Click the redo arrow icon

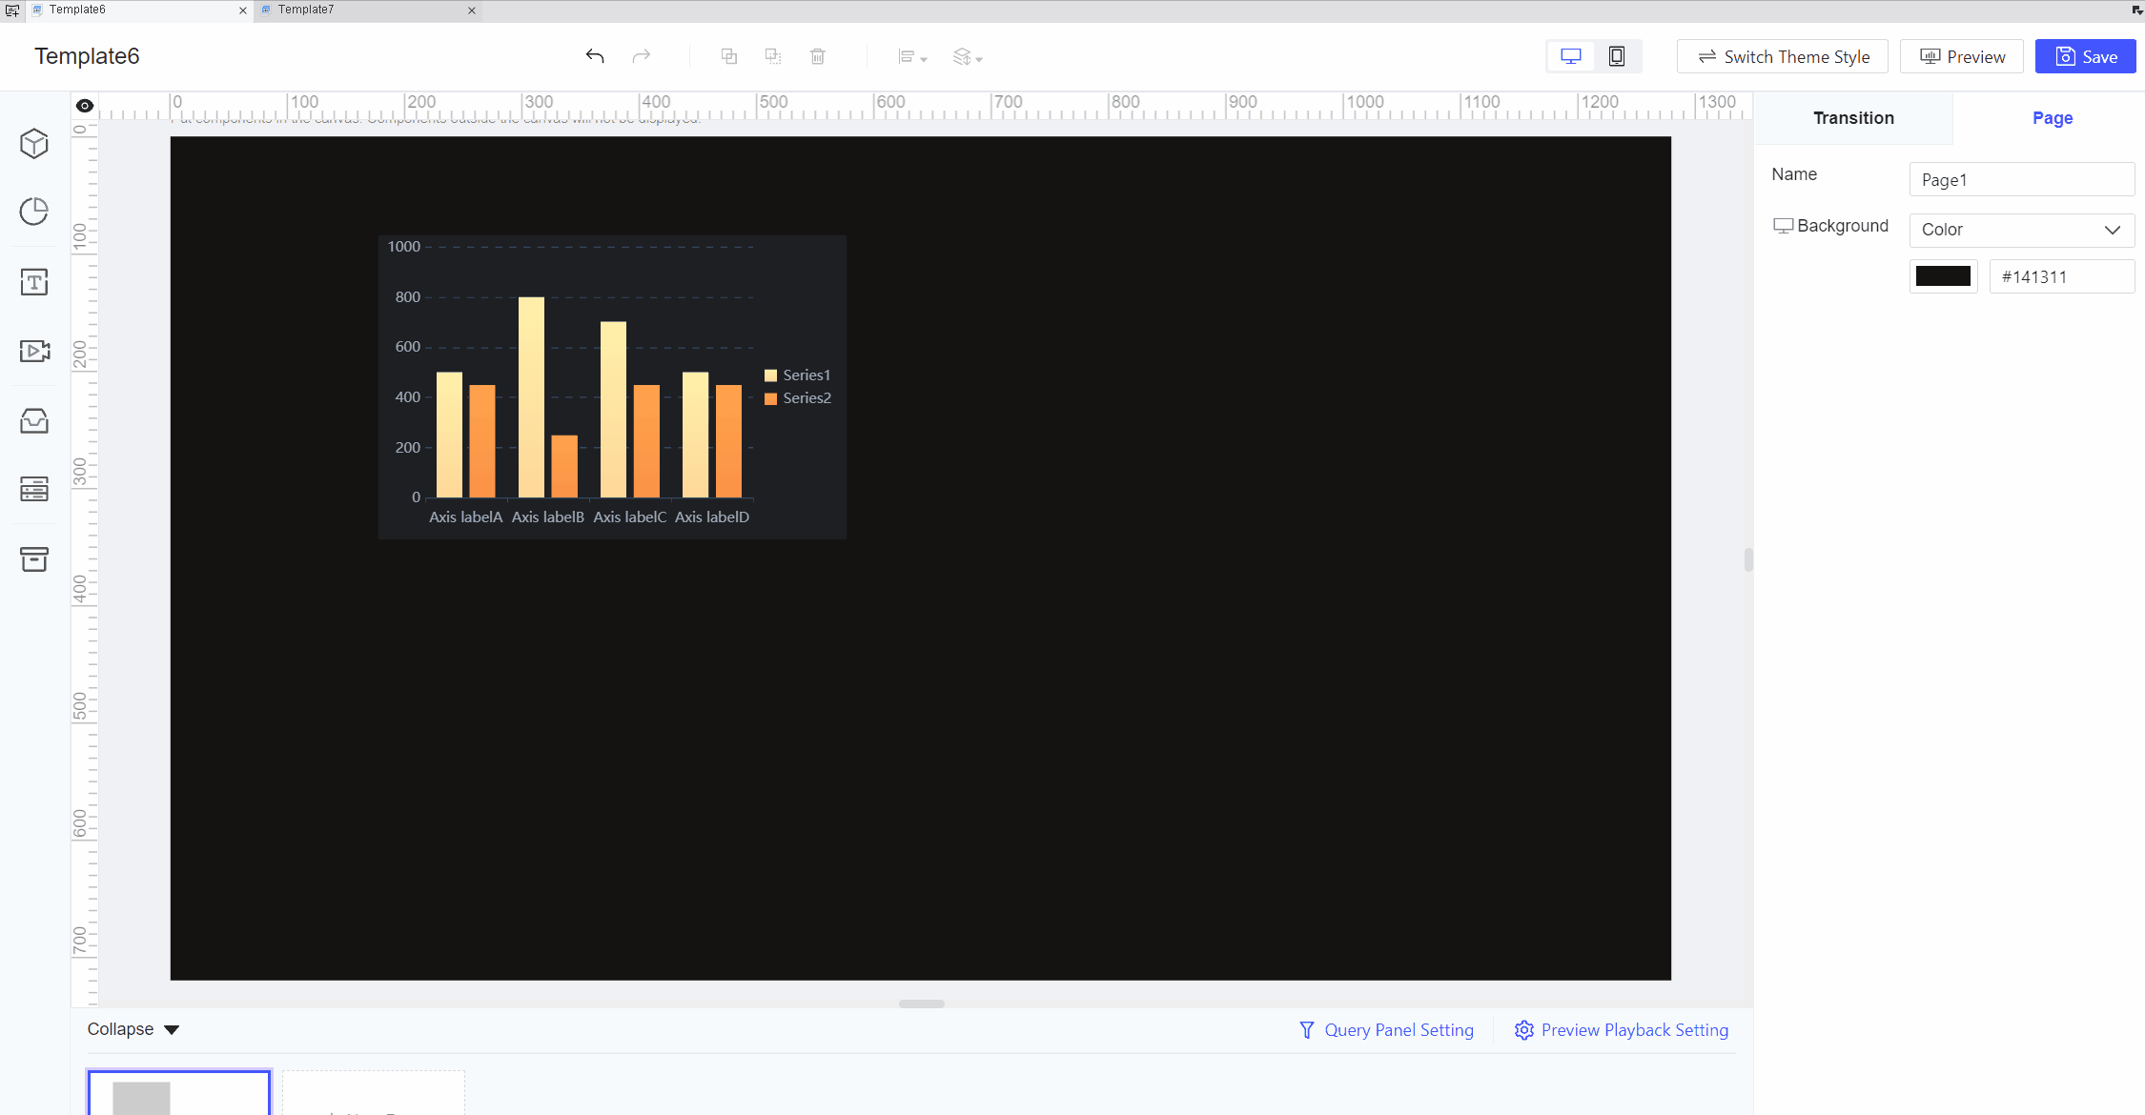642,56
